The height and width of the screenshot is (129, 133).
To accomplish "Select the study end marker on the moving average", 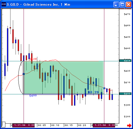I will coord(104,88).
